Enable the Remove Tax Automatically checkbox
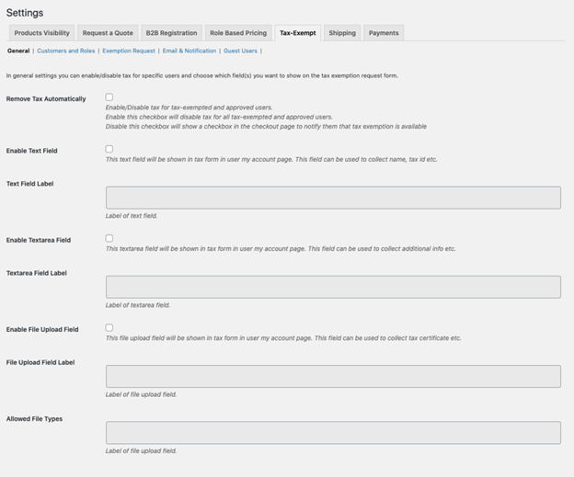The width and height of the screenshot is (574, 477). tap(109, 97)
